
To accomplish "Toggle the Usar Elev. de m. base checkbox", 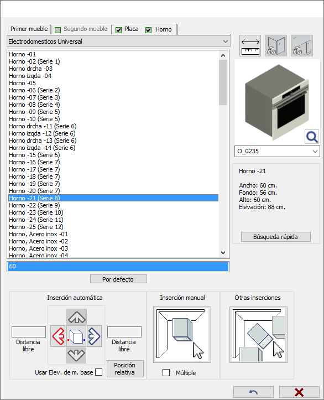I will pyautogui.click(x=98, y=372).
